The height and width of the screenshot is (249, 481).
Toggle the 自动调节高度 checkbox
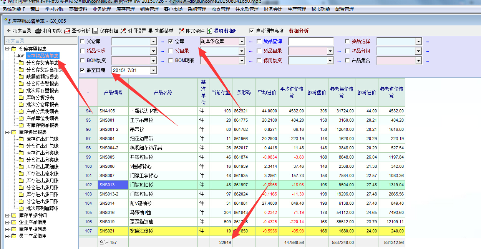tap(252, 31)
